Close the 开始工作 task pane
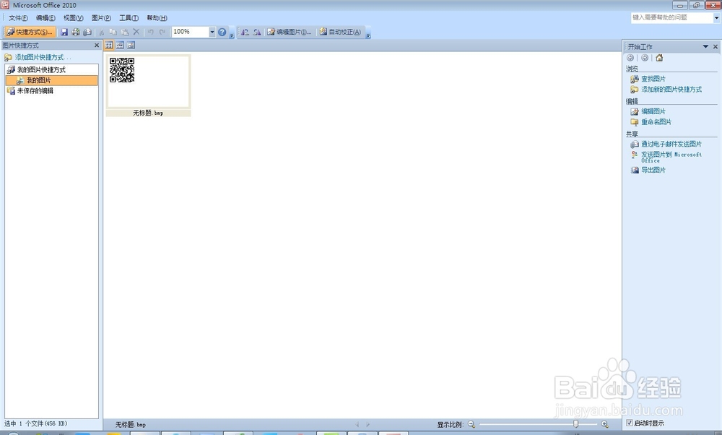 pos(715,46)
